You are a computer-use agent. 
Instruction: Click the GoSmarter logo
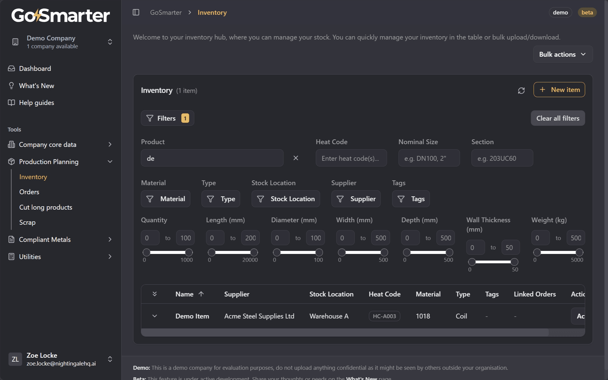[x=61, y=15]
